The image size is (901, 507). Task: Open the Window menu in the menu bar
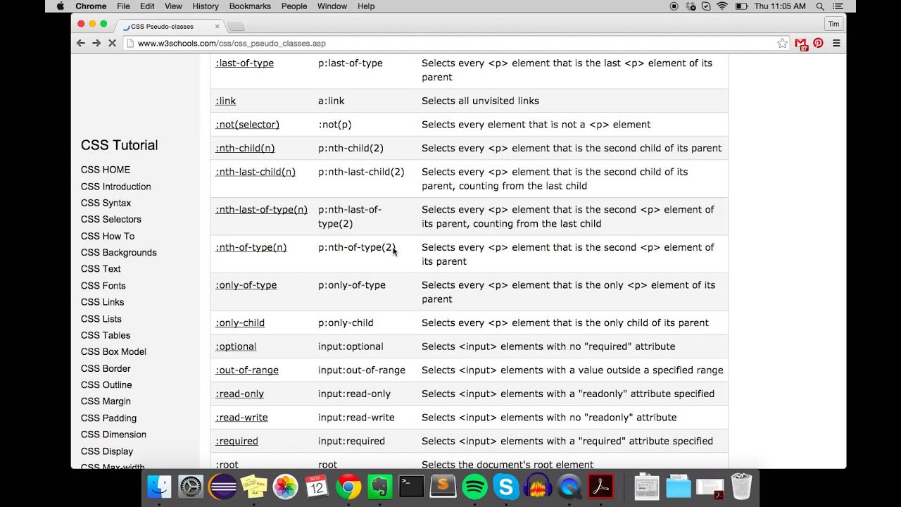click(332, 6)
